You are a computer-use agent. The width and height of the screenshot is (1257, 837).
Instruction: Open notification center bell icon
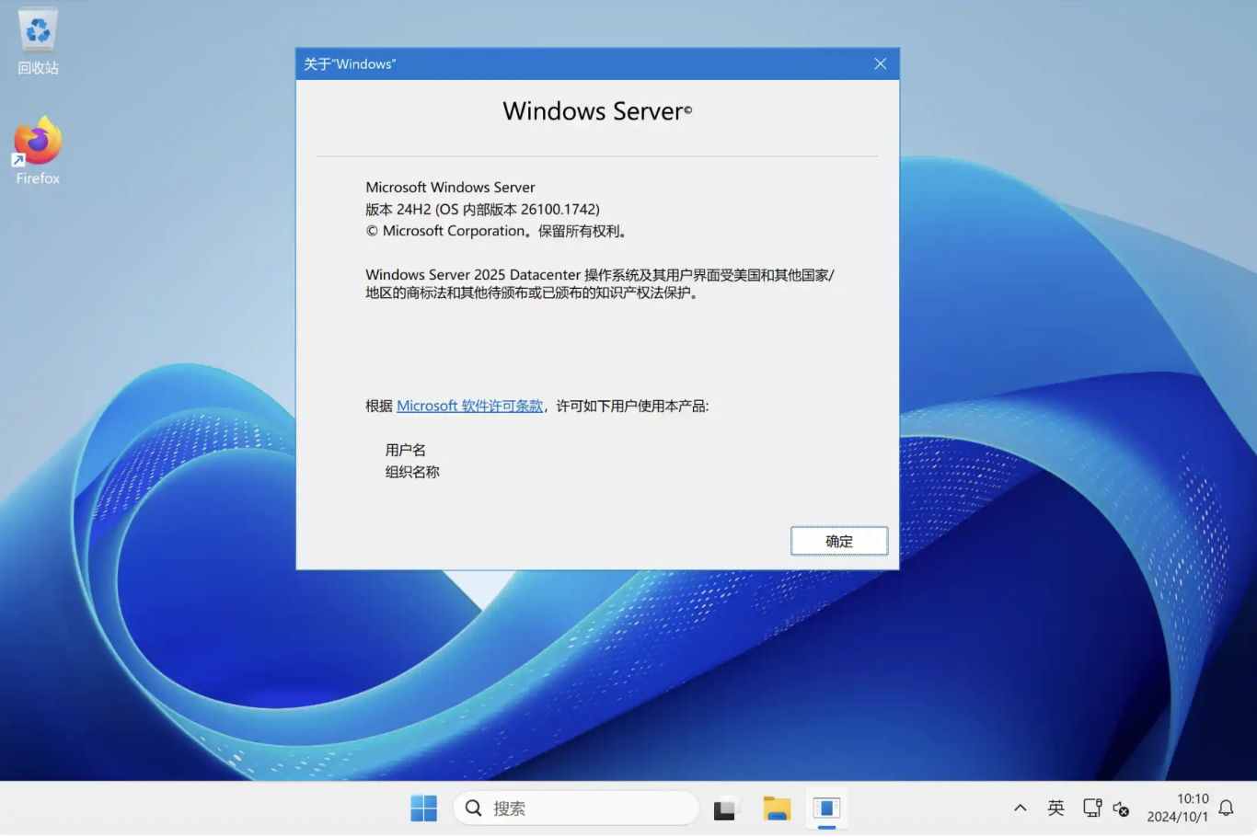tap(1226, 808)
